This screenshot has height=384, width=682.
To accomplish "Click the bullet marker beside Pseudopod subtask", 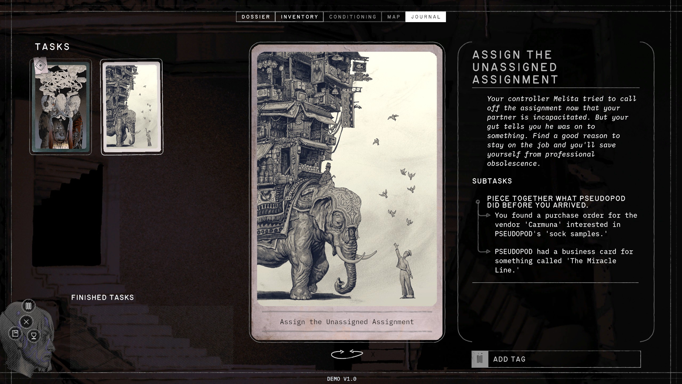I will (478, 202).
